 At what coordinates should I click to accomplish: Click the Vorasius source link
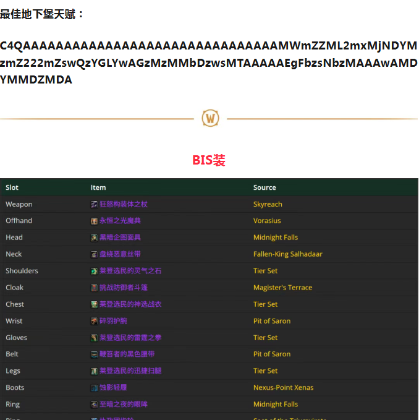[267, 221]
